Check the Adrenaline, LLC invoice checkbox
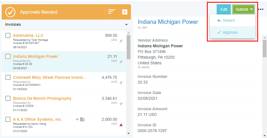 (8, 35)
